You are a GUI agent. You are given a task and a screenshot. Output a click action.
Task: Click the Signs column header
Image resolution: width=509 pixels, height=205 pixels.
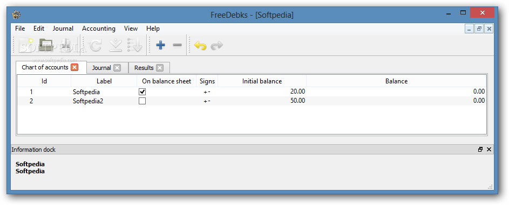pyautogui.click(x=207, y=81)
